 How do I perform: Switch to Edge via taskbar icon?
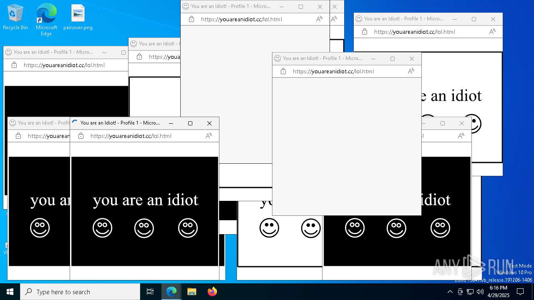pos(171,292)
